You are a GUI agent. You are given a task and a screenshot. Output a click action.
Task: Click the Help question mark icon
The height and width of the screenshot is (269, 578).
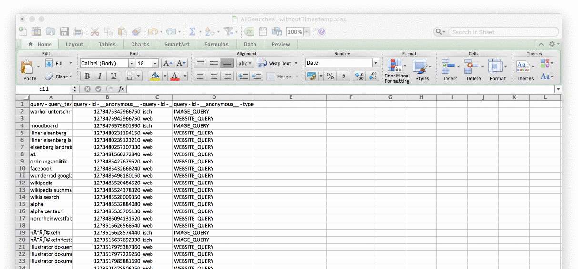click(x=322, y=32)
